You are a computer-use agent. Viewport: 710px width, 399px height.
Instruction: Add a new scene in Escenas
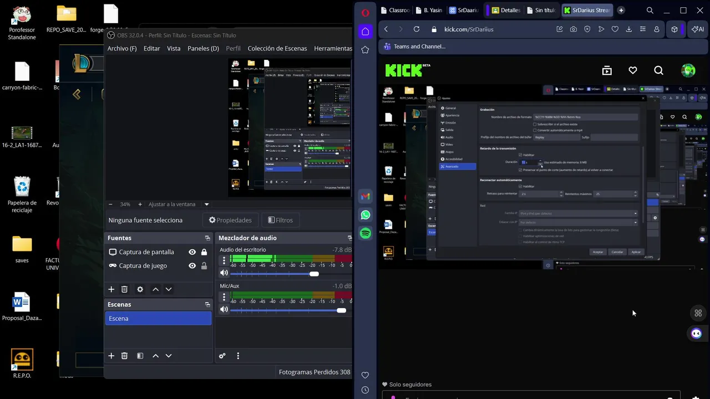111,356
